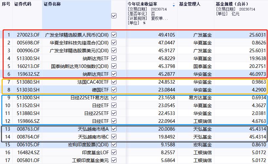The image size is (268, 164).
Task: Click security code 513300.SH
Action: [28, 58]
